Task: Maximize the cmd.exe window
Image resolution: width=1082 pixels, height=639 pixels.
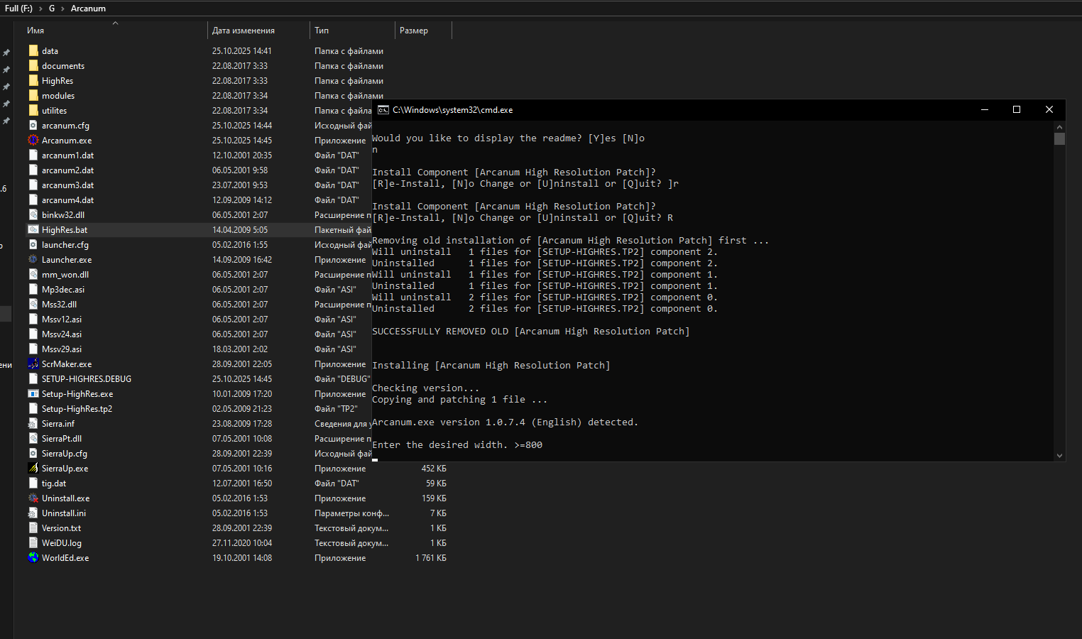Action: [1017, 109]
